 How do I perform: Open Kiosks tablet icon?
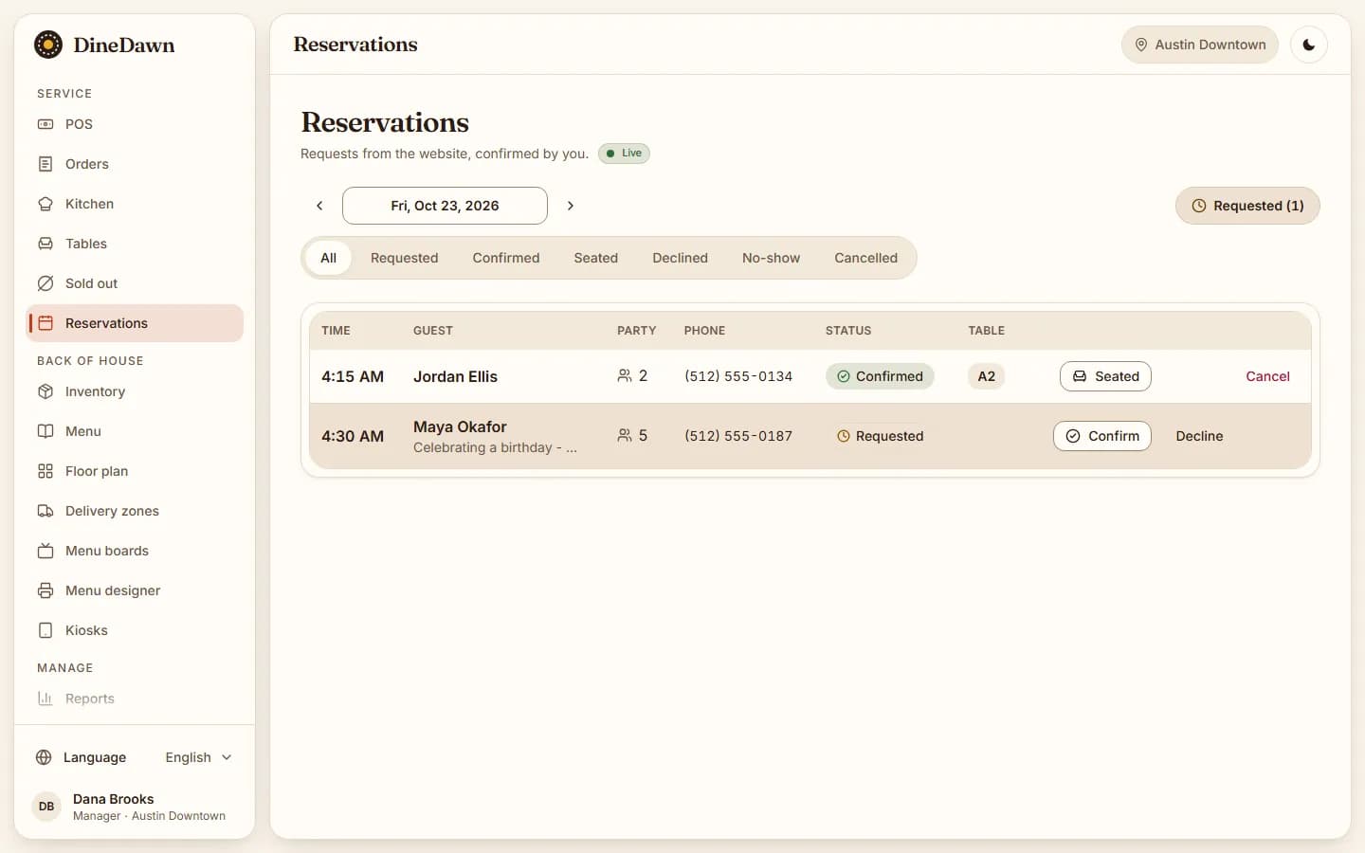(x=45, y=630)
